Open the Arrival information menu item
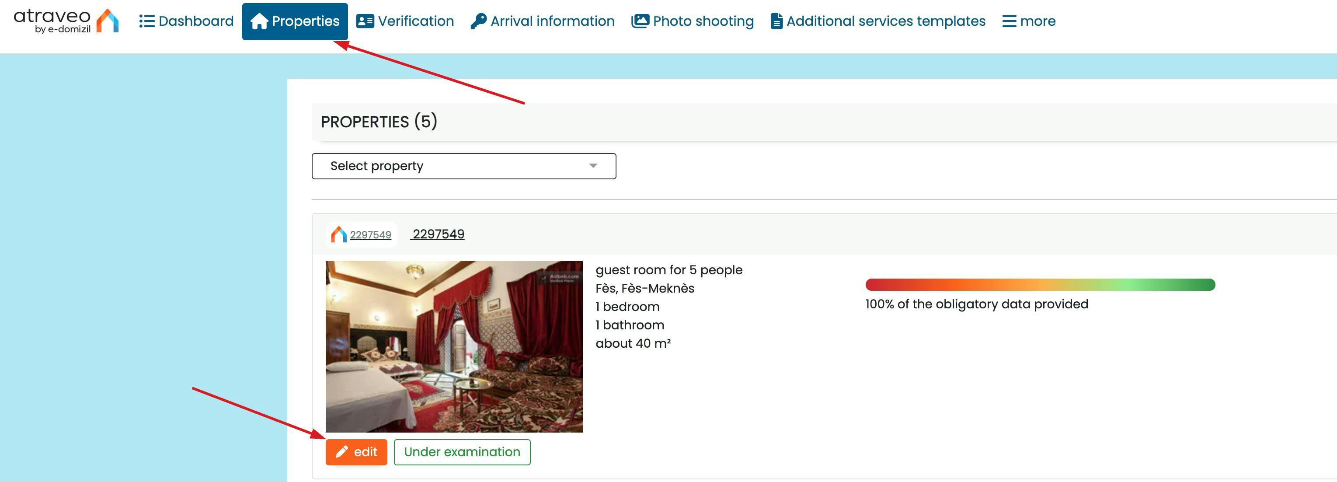Viewport: 1337px width, 482px height. point(552,21)
